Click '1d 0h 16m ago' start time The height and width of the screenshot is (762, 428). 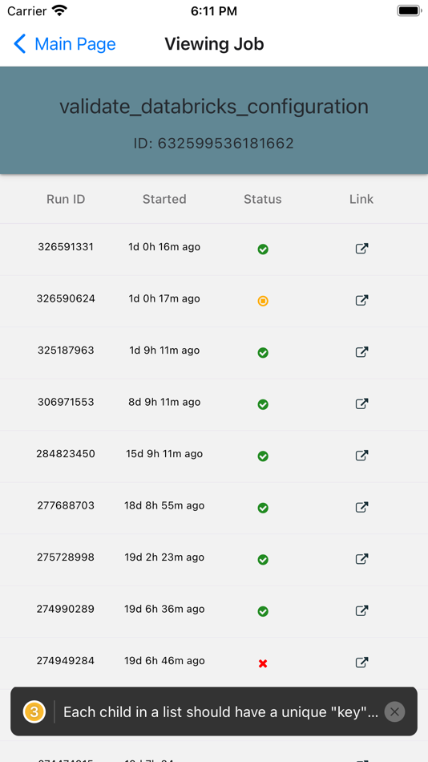[x=164, y=247]
